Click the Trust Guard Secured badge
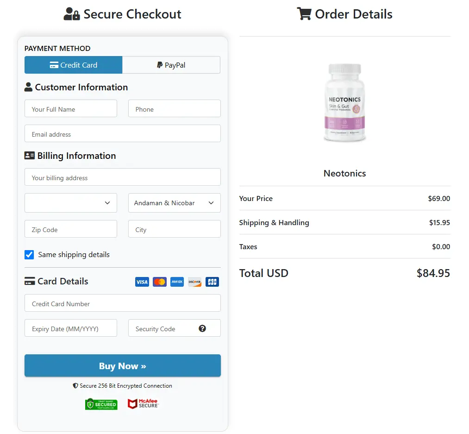 click(x=101, y=404)
